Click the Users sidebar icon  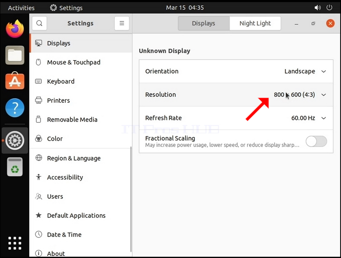[39, 196]
